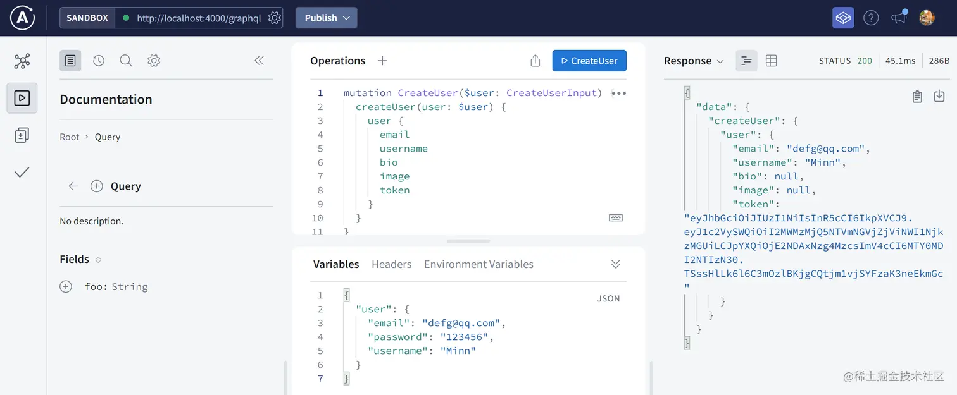Add a new operation tab with plus
Screen dimensions: 957x395
click(x=382, y=61)
